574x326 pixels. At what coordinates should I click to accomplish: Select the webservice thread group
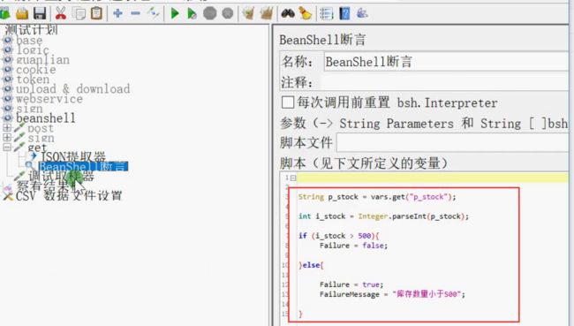(x=49, y=99)
